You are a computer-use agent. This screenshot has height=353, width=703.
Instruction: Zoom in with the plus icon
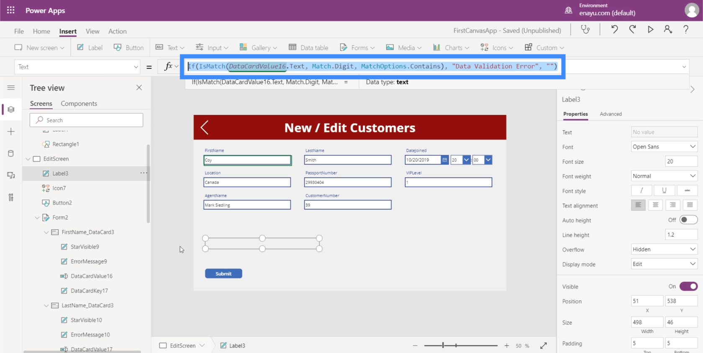507,345
